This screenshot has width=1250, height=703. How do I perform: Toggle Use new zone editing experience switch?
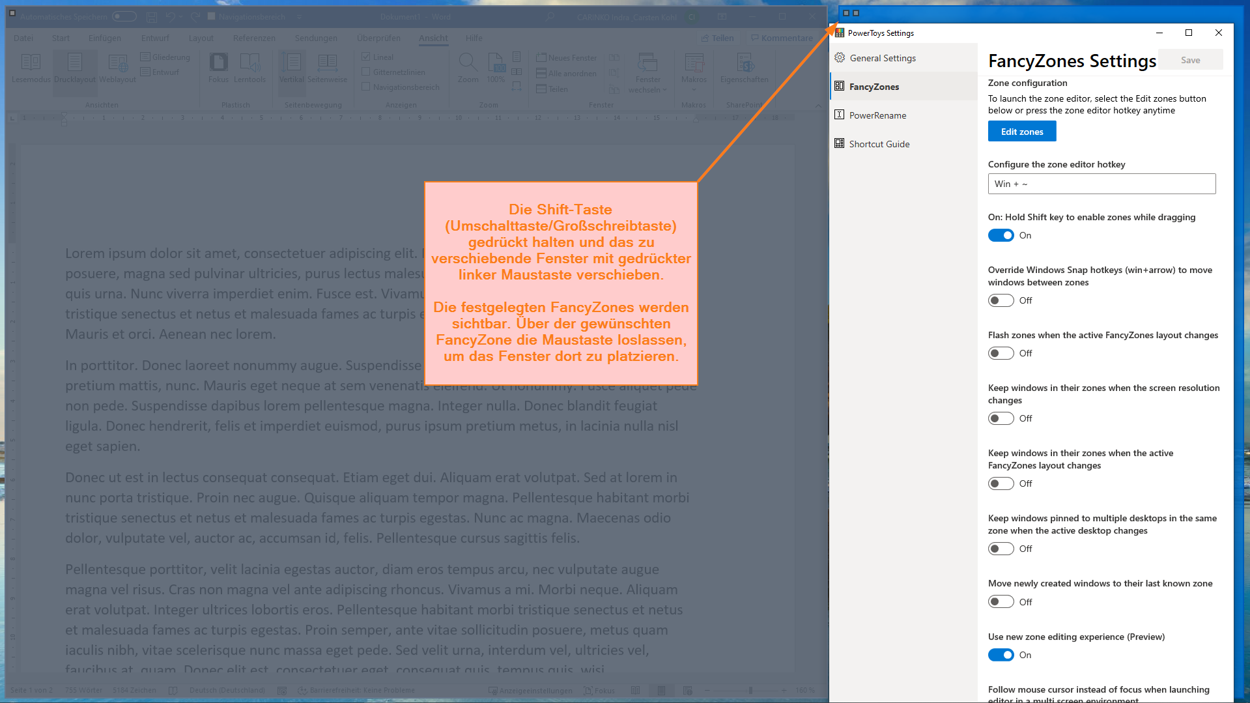[1001, 655]
